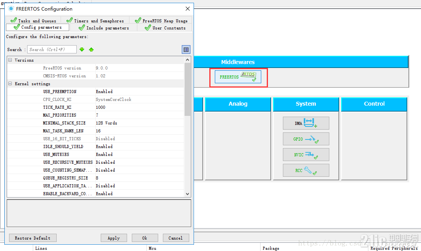The image size is (421, 251).
Task: Click the System category header
Action: pos(306,104)
